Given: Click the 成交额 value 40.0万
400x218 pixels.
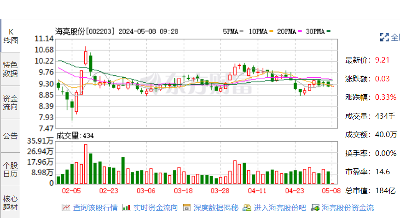Looking at the screenshot, I should coord(386,134).
